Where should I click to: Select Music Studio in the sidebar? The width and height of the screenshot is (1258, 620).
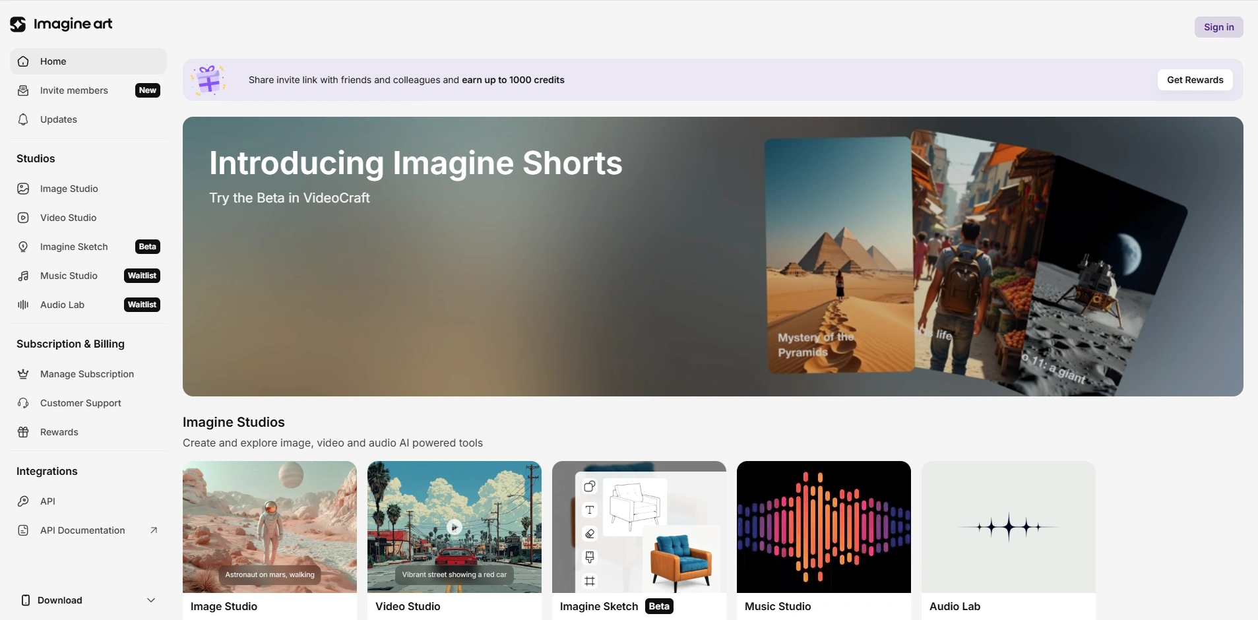(88, 276)
